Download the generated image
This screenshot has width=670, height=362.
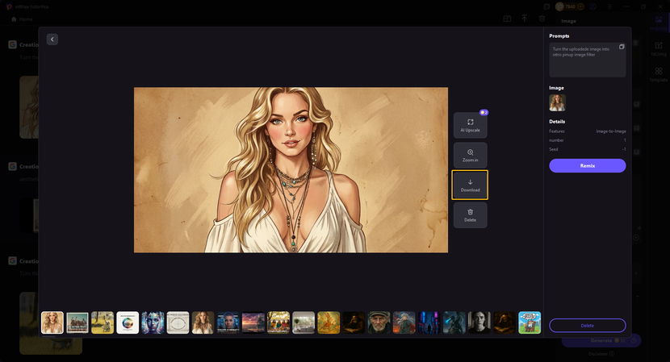470,185
